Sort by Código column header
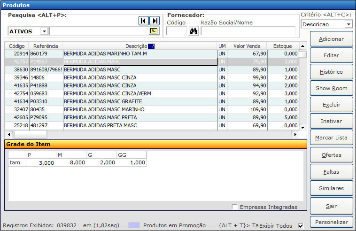This screenshot has height=231, width=356. pyautogui.click(x=17, y=46)
